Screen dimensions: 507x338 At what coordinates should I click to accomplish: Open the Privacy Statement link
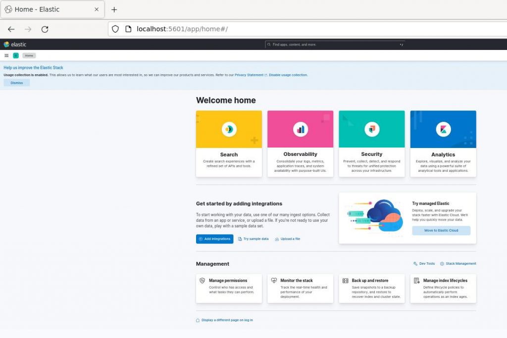pos(251,75)
